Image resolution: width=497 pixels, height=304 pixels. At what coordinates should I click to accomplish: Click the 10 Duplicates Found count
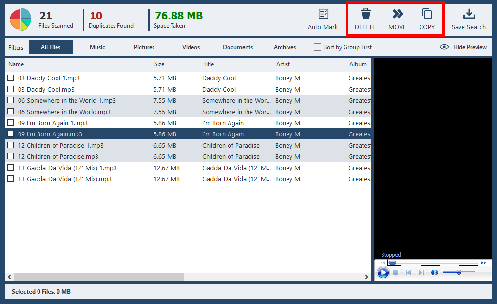coord(96,16)
